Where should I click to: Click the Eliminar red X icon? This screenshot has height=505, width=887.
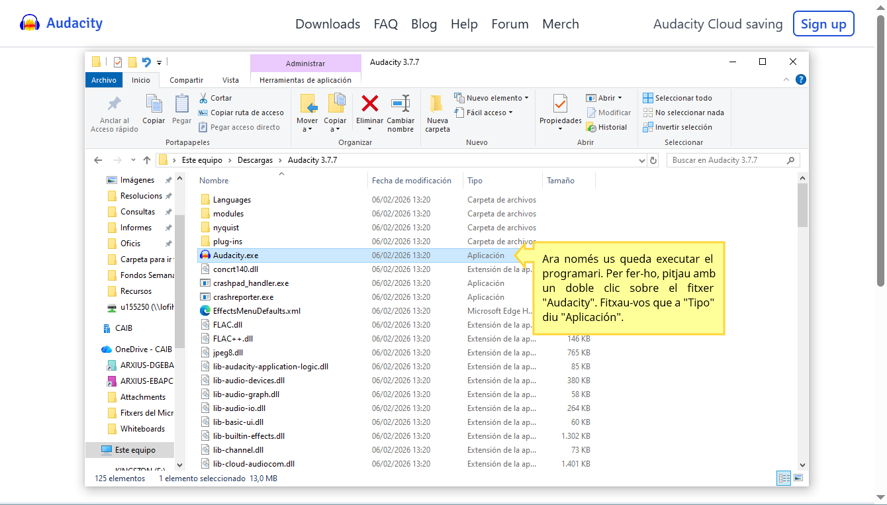pyautogui.click(x=369, y=103)
